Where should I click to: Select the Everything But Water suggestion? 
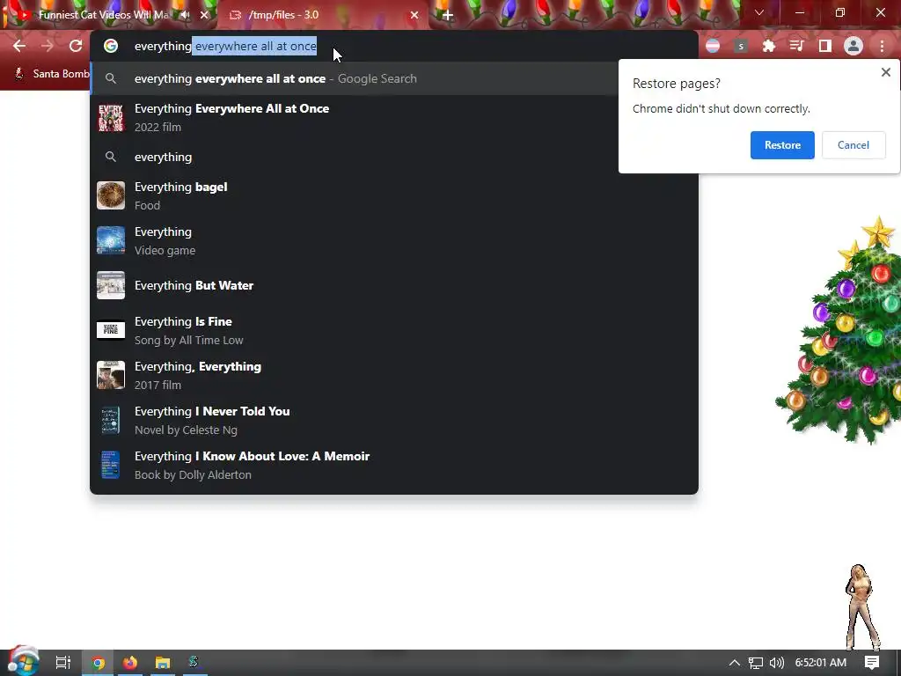coord(394,286)
